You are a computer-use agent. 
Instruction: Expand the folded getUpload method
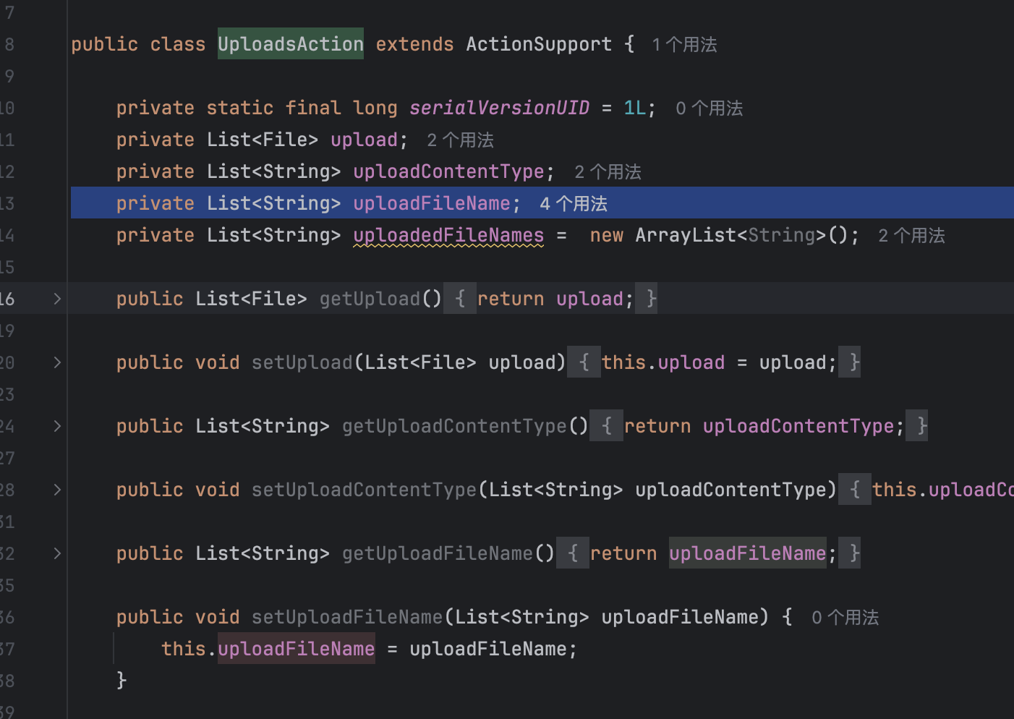(x=57, y=299)
